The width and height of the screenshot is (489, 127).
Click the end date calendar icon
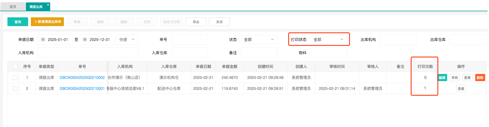point(85,40)
